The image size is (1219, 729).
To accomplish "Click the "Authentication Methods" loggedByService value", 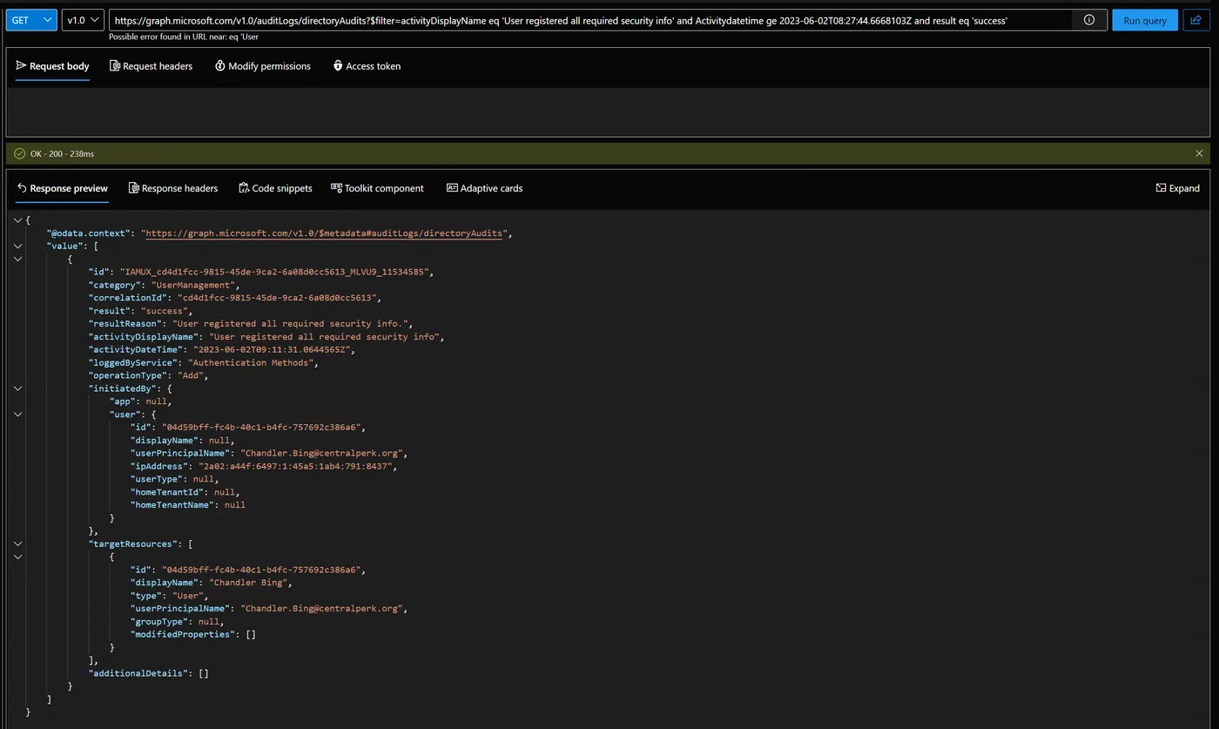I will pos(251,362).
